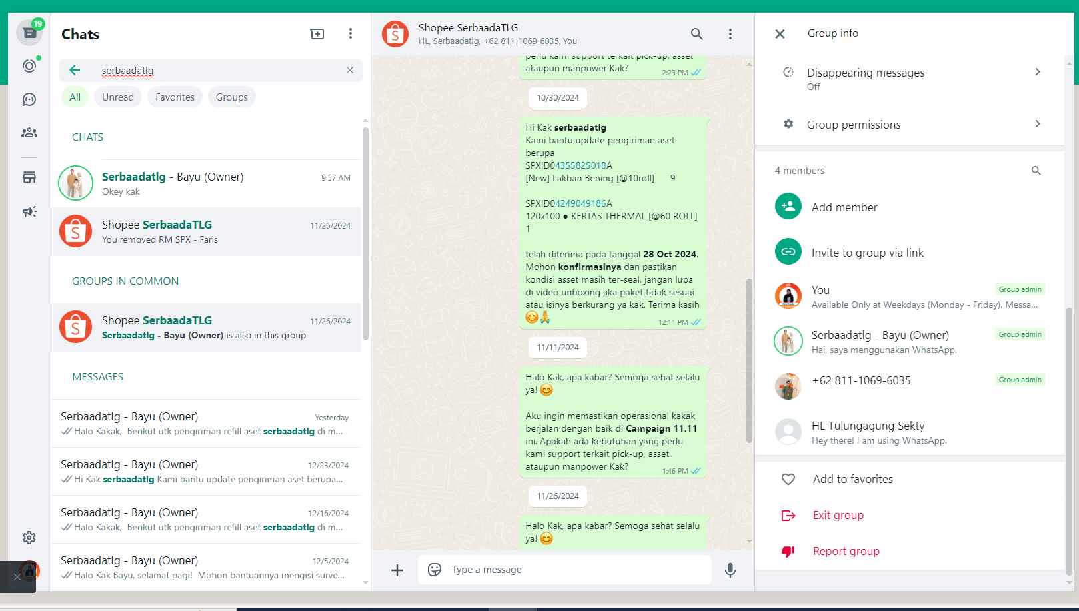Open the Shopee SerbaadaTLG group avatar in header
Image resolution: width=1079 pixels, height=611 pixels.
click(395, 34)
